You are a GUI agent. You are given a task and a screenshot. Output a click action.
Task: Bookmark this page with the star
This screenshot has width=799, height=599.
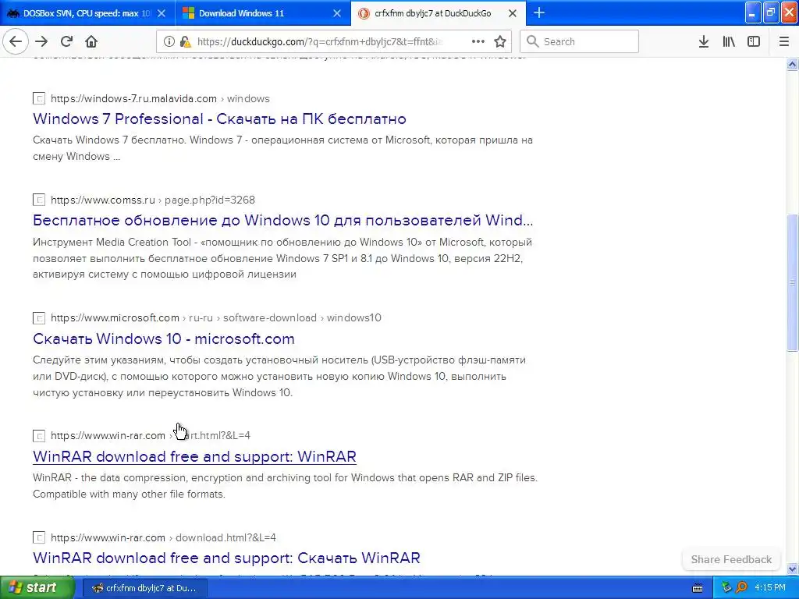500,42
